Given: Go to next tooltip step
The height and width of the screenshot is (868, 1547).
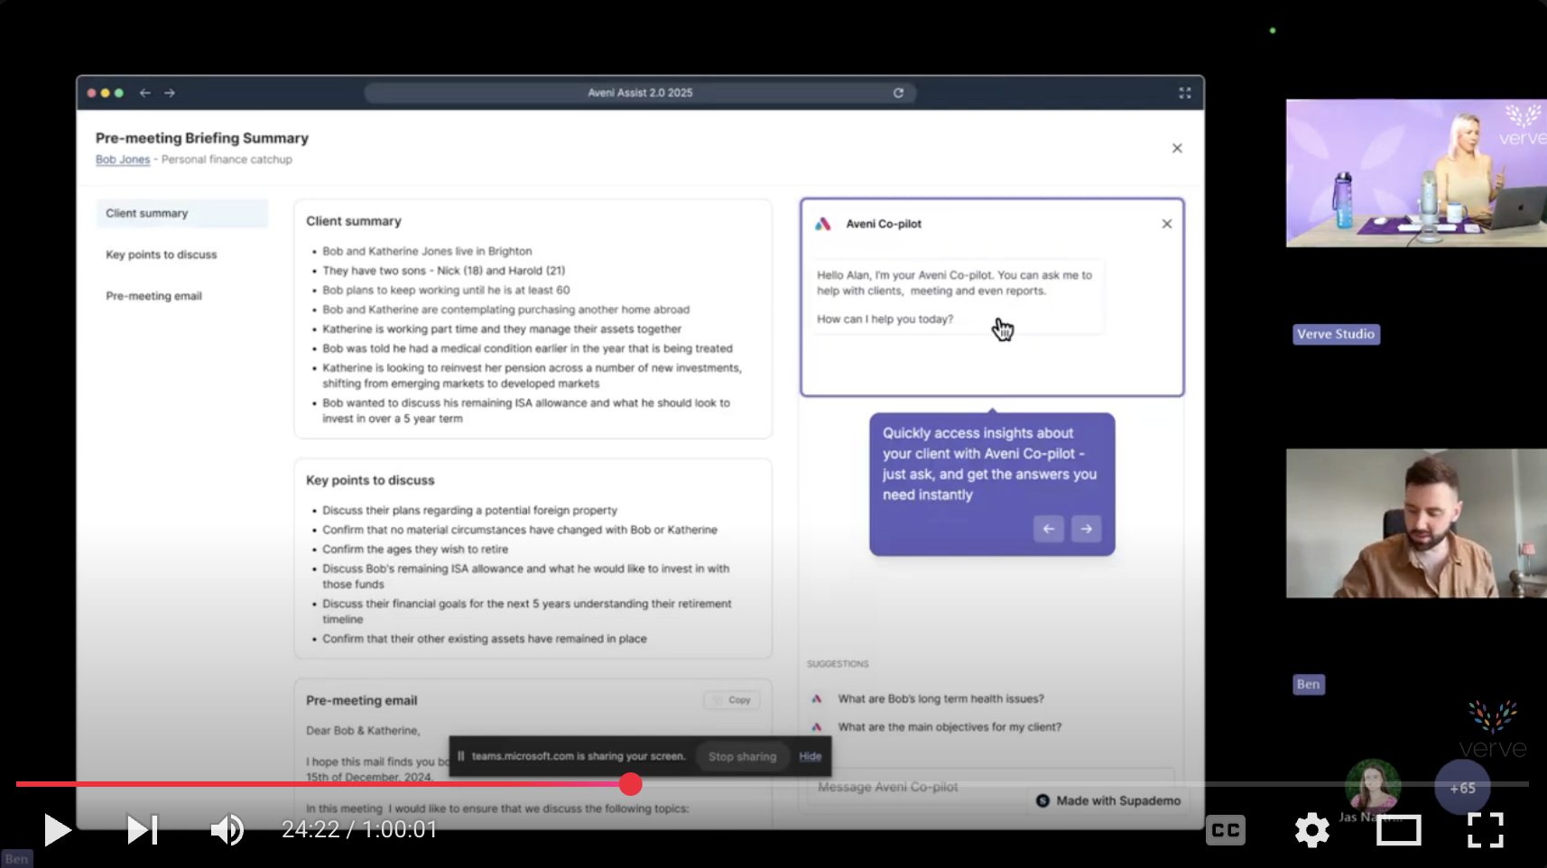Looking at the screenshot, I should (1087, 529).
